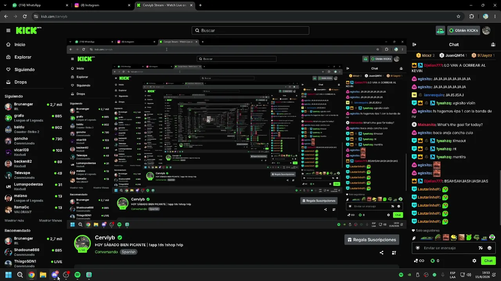501x281 pixels.
Task: Click the Regala Suscripciones button under the stream
Action: click(x=372, y=240)
